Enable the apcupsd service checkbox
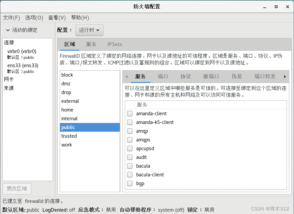 click(130, 148)
